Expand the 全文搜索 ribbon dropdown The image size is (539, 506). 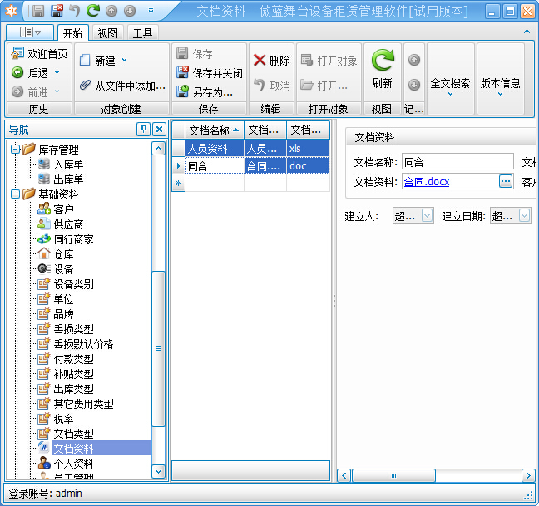click(x=450, y=93)
